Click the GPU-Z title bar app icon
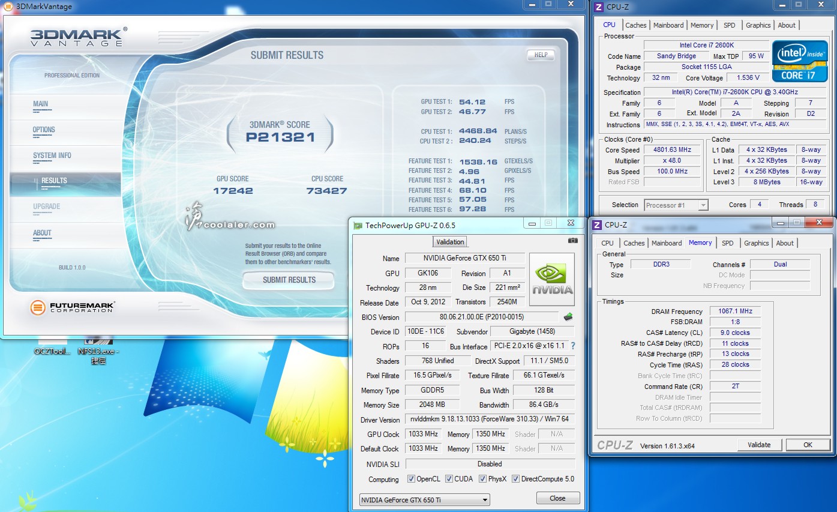The width and height of the screenshot is (837, 512). 358,226
